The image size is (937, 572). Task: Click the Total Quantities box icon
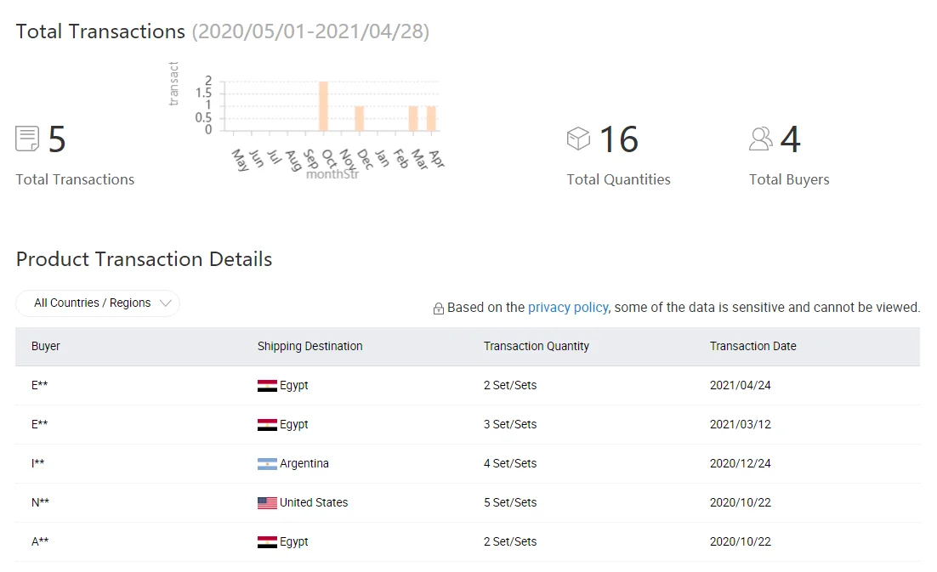pyautogui.click(x=578, y=139)
